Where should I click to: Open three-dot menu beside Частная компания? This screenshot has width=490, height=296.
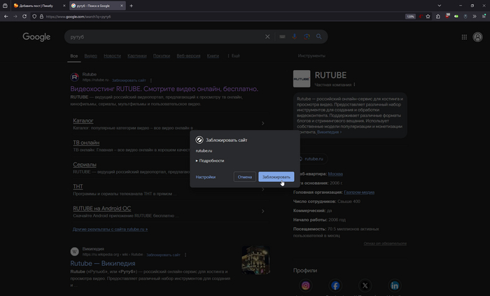tap(354, 85)
